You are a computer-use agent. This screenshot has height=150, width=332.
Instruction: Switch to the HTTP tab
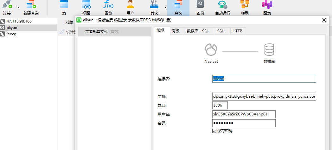pyautogui.click(x=238, y=31)
